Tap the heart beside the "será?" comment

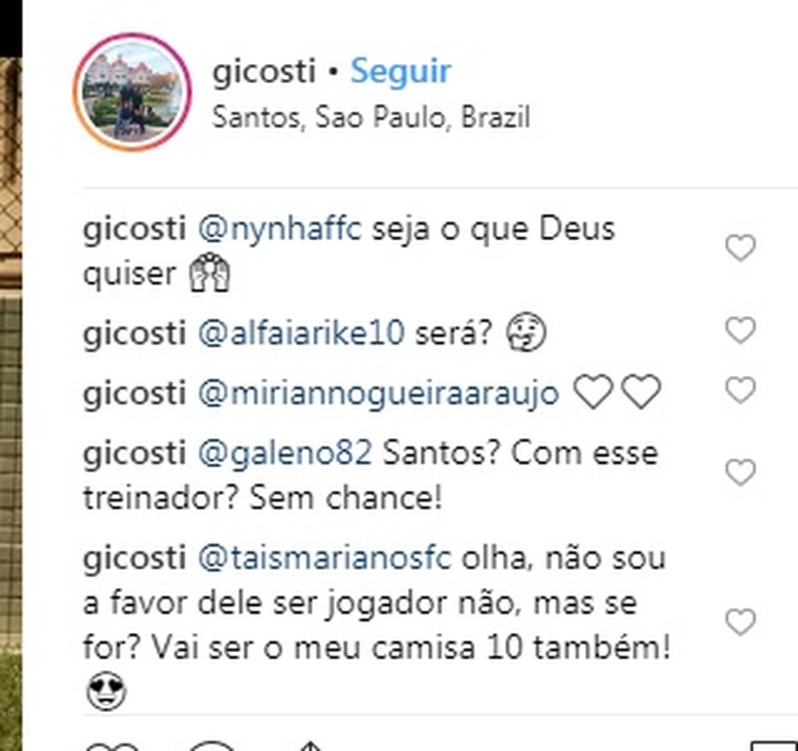point(740,330)
